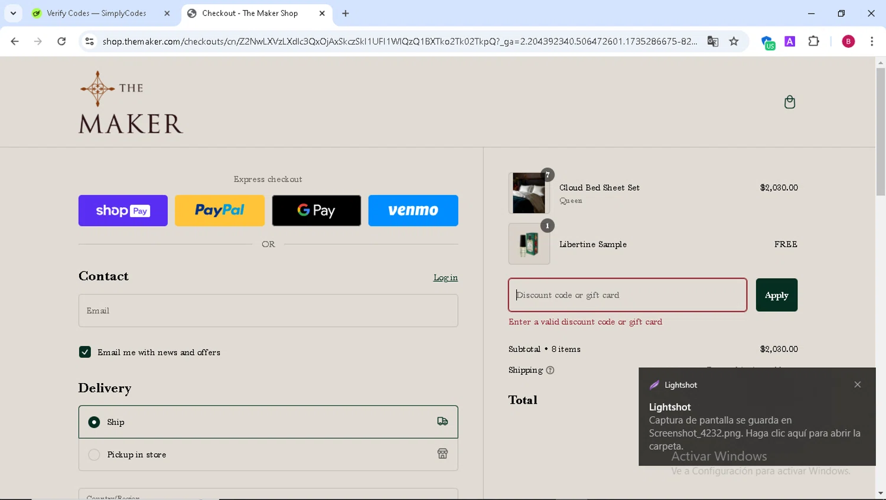Image resolution: width=886 pixels, height=500 pixels.
Task: Click Lightshot notification message to open folder
Action: point(754,433)
